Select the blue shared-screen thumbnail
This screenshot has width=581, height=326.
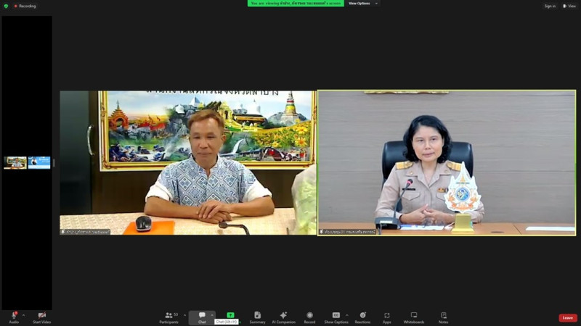39,162
